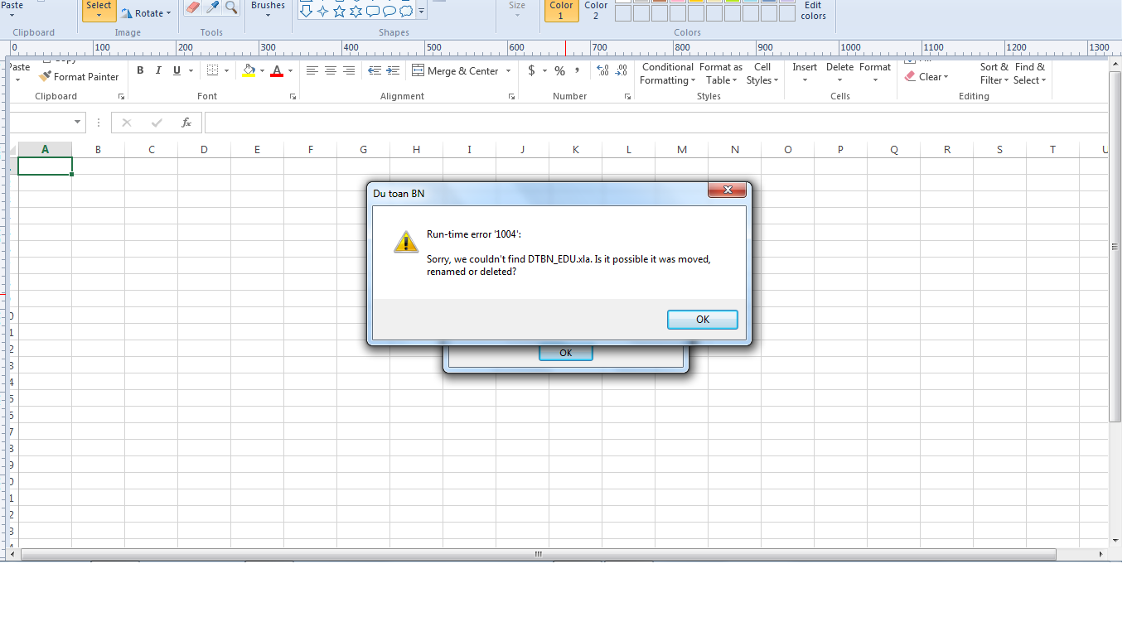Select the Magnifier tool
Image resolution: width=1132 pixels, height=636 pixels.
click(x=231, y=7)
